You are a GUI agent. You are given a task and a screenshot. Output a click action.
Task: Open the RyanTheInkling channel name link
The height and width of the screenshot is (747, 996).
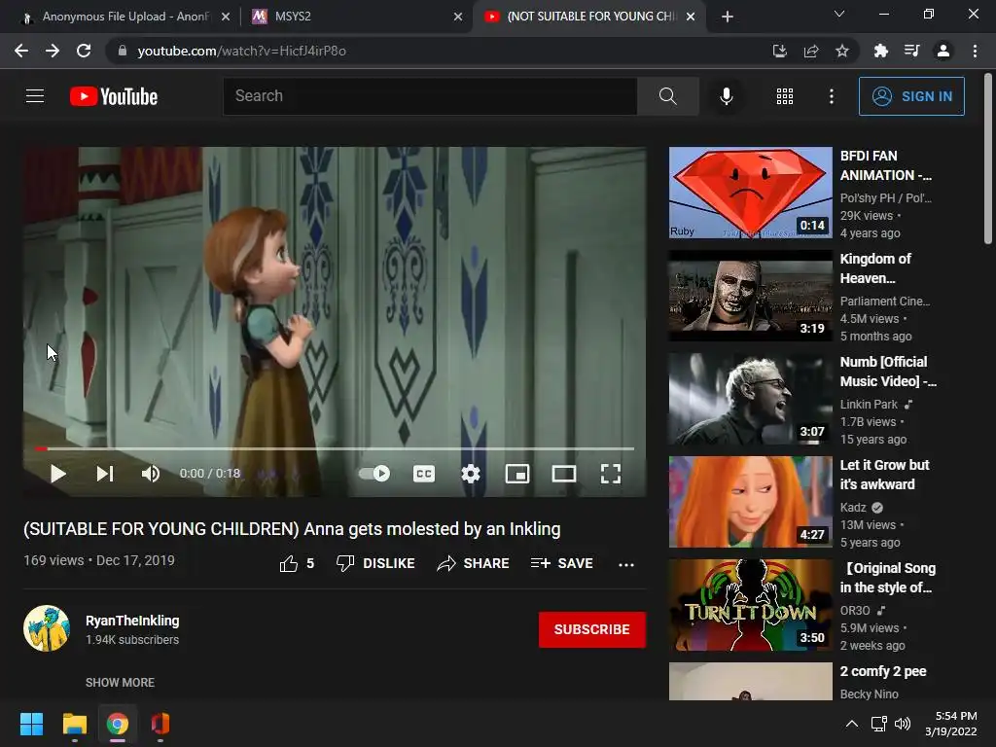point(132,621)
